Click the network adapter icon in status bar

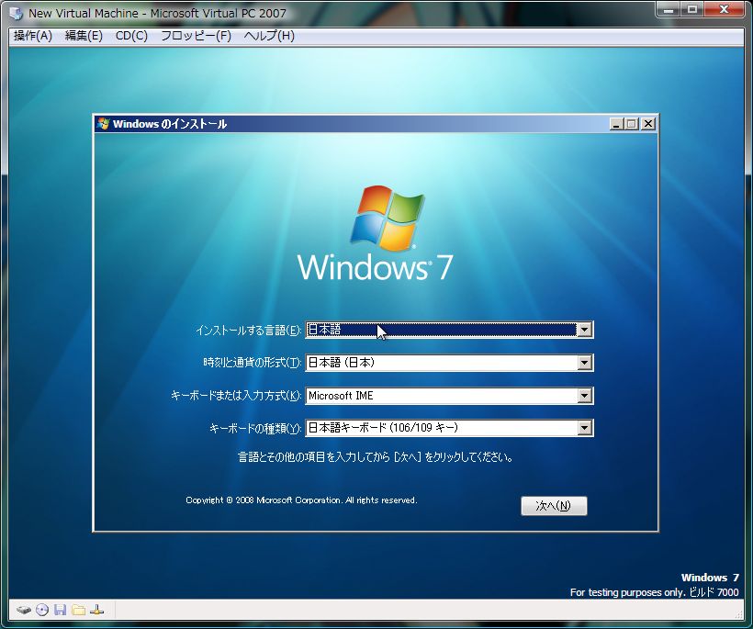point(96,611)
